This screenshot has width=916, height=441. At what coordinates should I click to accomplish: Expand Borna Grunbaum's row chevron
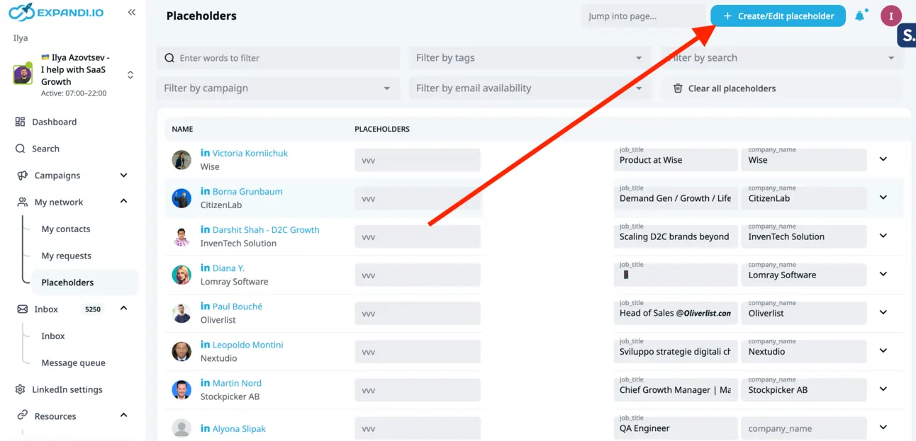tap(883, 197)
